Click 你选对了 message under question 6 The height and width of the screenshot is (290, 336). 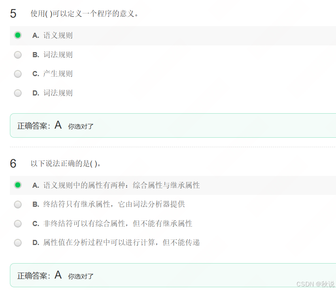point(81,277)
